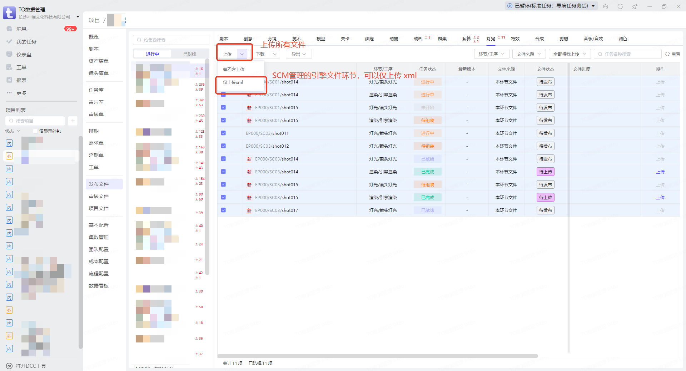Pin the window with pushpin icon
686x371 pixels.
coord(635,6)
